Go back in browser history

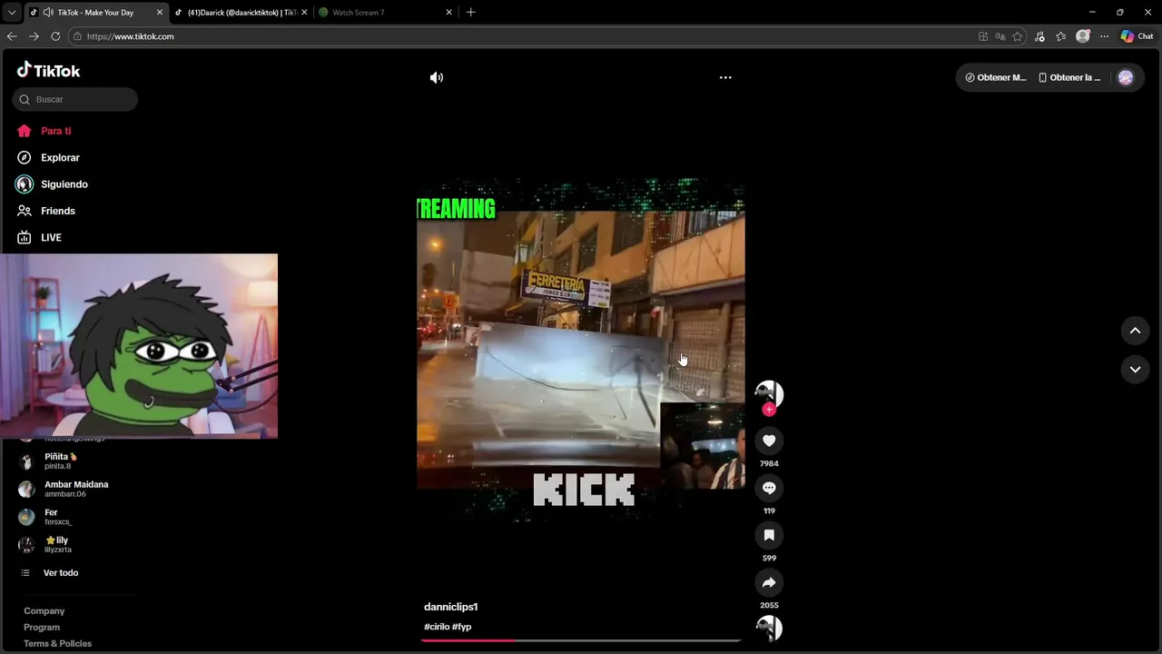(x=12, y=36)
